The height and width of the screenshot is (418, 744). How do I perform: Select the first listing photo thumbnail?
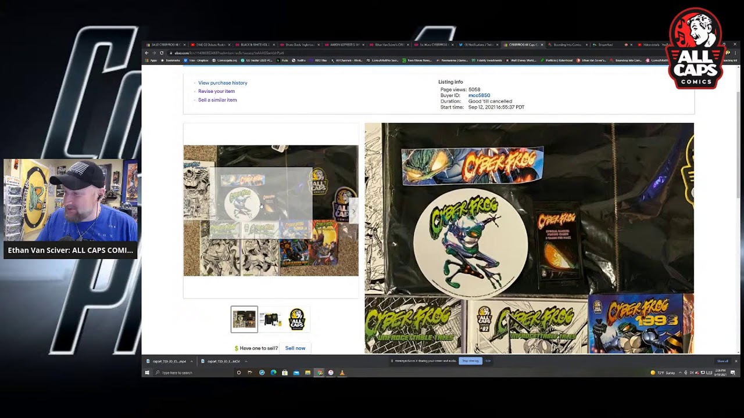tap(244, 319)
